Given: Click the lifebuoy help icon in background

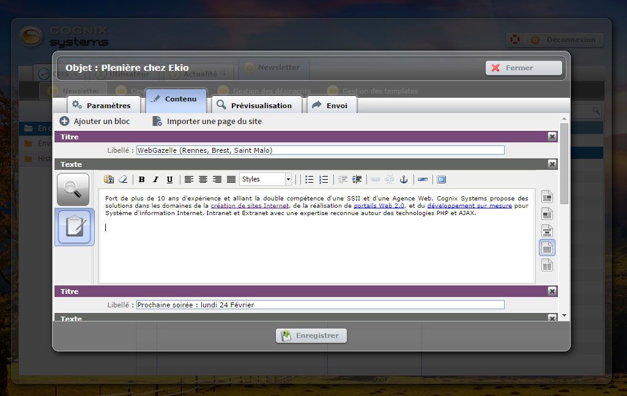Looking at the screenshot, I should [515, 40].
